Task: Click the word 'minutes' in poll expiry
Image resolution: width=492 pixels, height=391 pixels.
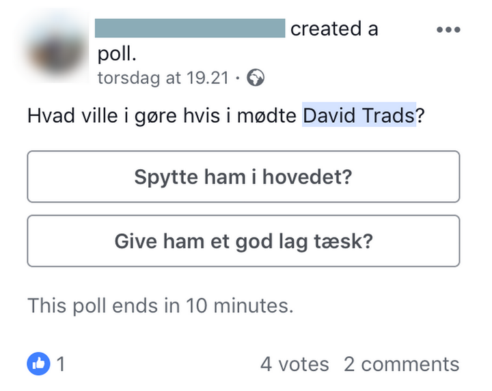Action: point(254,305)
